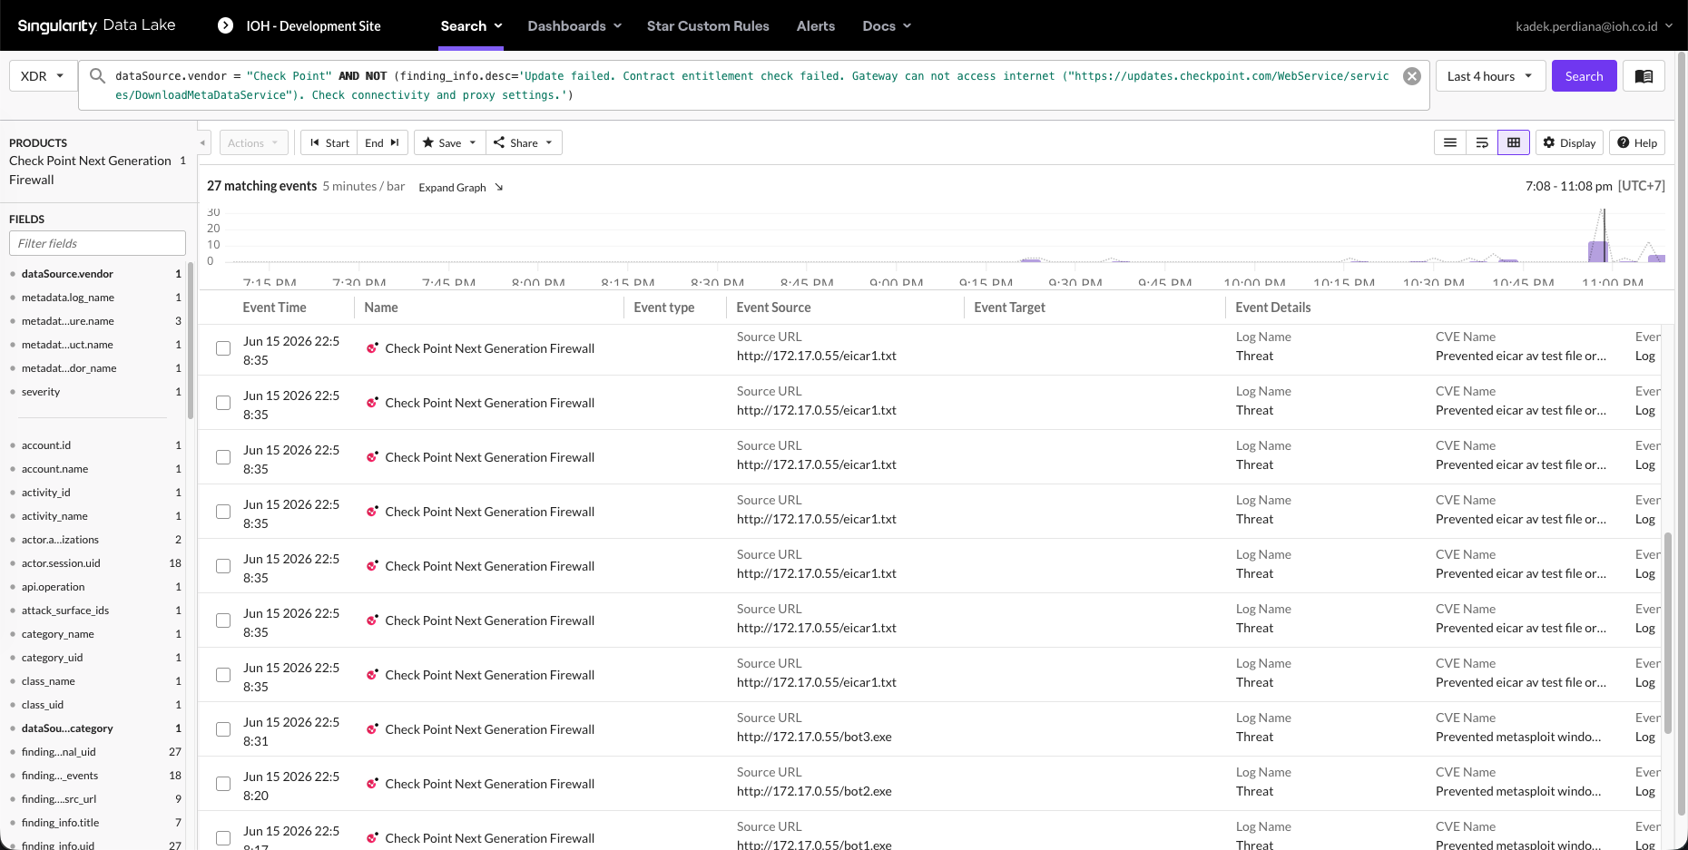1688x850 pixels.
Task: Open the Last 4 hours time range dropdown
Action: pyautogui.click(x=1490, y=76)
